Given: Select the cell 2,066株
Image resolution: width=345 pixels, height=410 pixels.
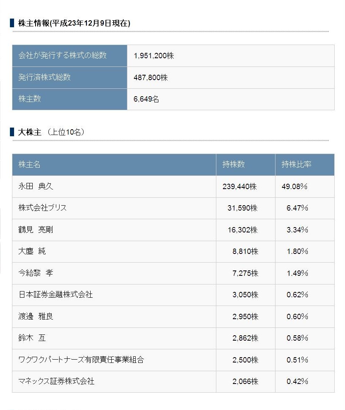Looking at the screenshot, I should (245, 382).
